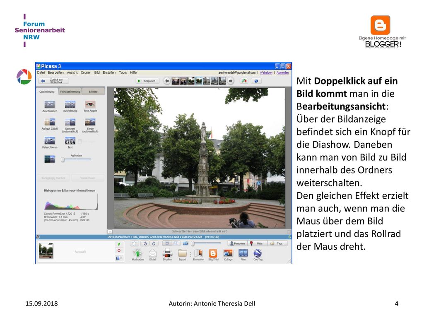
Task: Click the Hochladen upload icon
Action: [137, 253]
